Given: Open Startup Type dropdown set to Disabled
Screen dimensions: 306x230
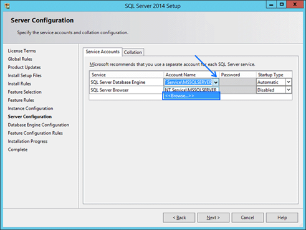Looking at the screenshot, I should point(289,90).
